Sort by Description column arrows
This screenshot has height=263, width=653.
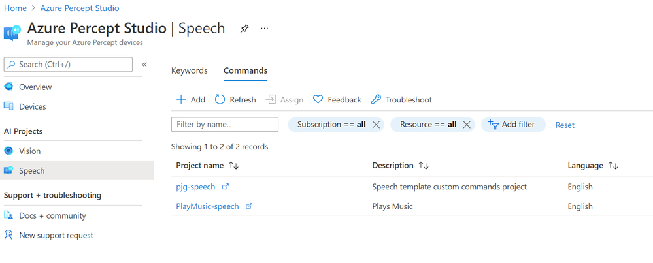click(423, 166)
